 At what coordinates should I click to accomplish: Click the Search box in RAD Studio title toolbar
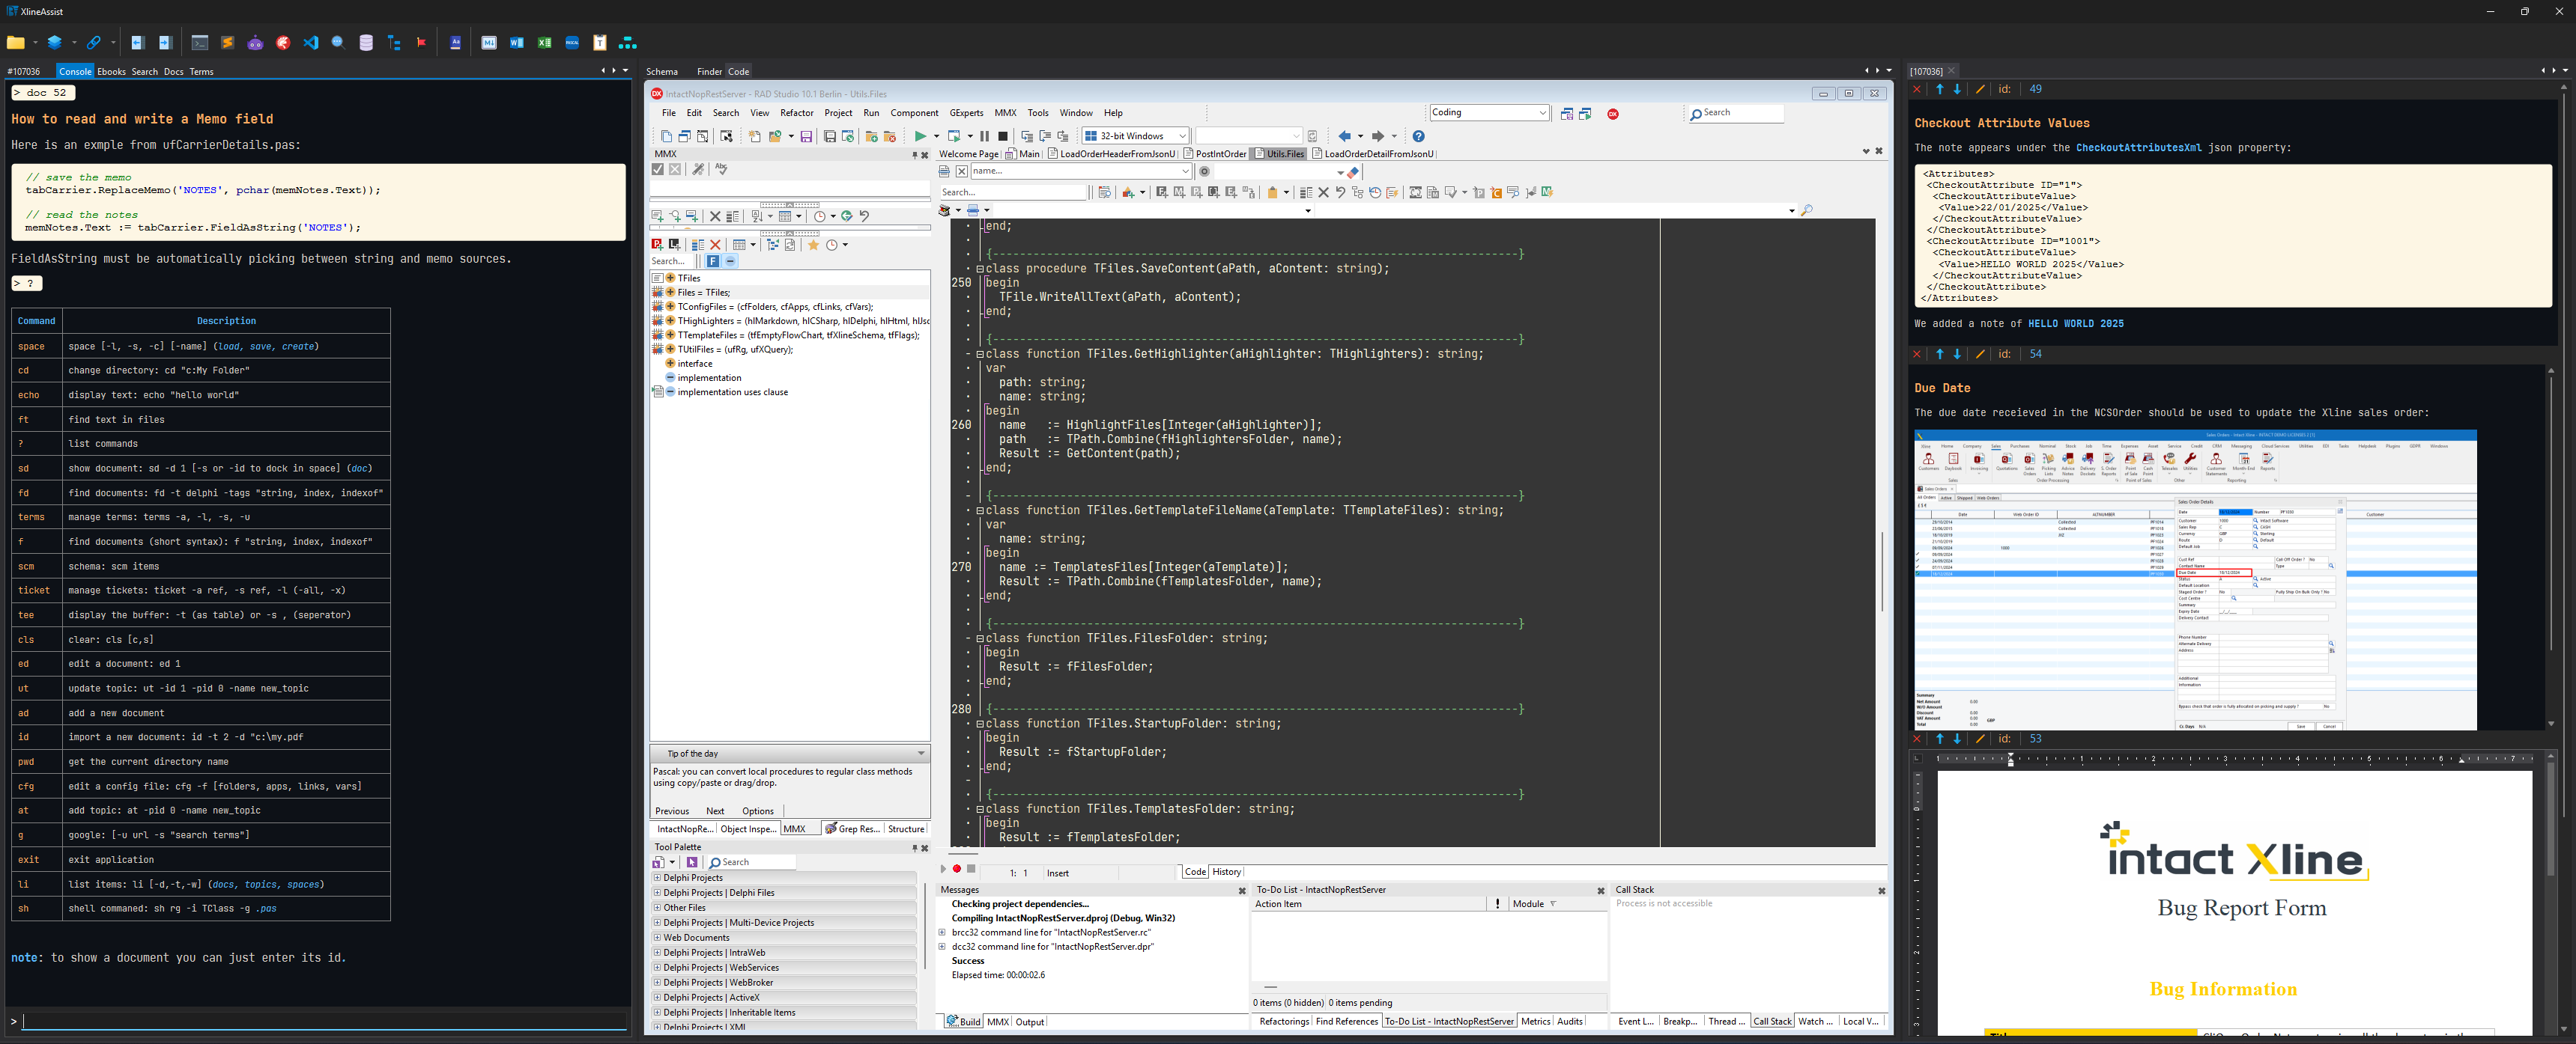[1735, 113]
